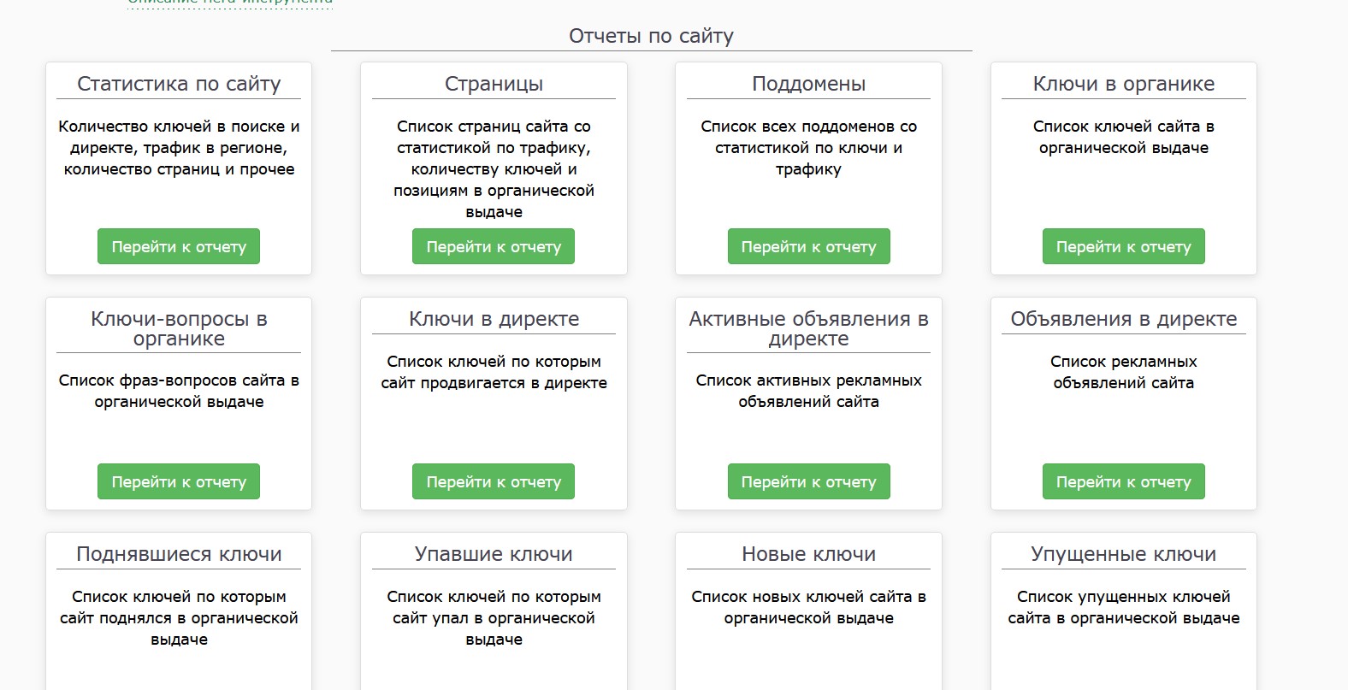Select the Страницы card heading
The height and width of the screenshot is (690, 1348).
coord(494,84)
